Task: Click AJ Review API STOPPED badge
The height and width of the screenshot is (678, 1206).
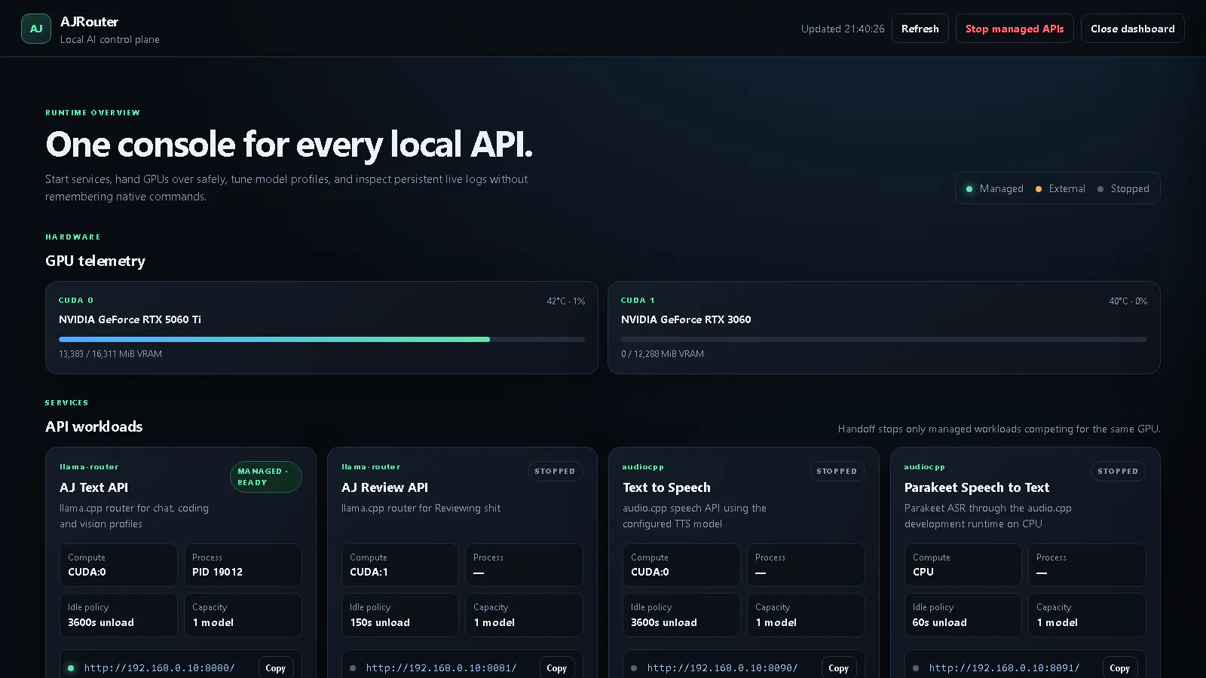Action: tap(555, 472)
